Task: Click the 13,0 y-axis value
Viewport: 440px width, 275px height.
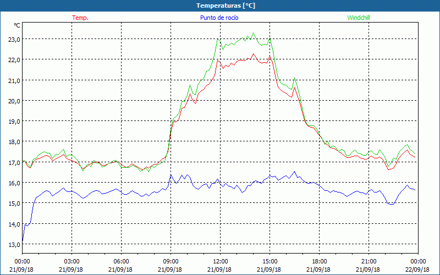Action: (x=13, y=245)
